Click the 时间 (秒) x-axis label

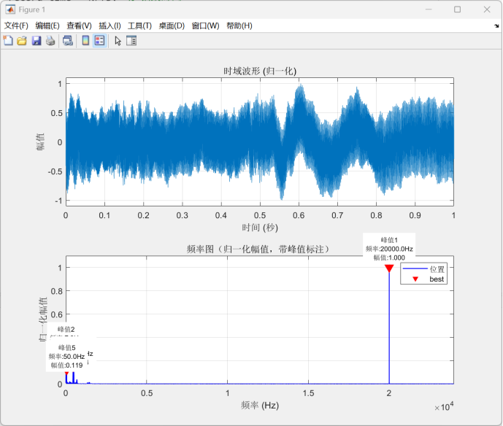pos(260,228)
